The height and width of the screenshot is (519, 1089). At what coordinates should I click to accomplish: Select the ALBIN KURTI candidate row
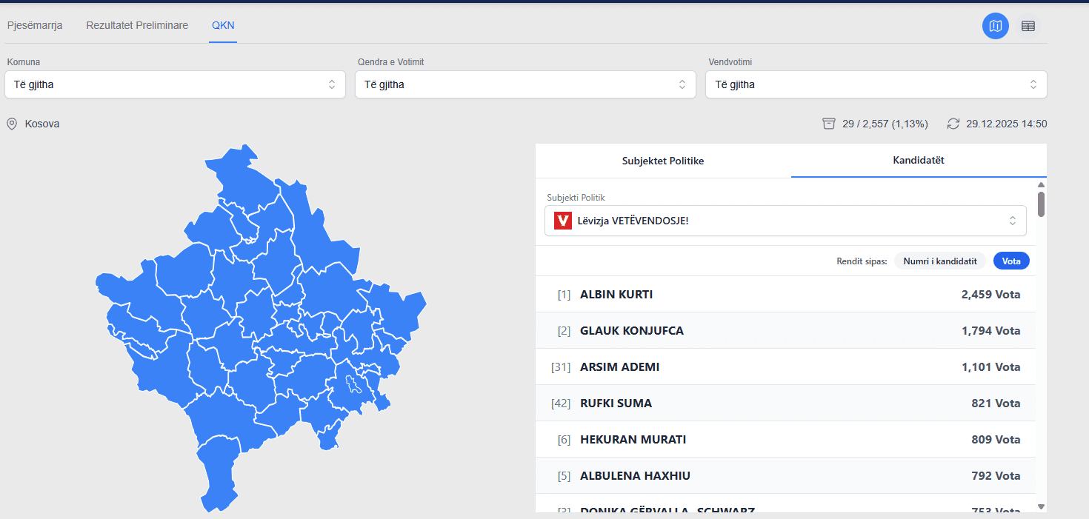tap(785, 295)
